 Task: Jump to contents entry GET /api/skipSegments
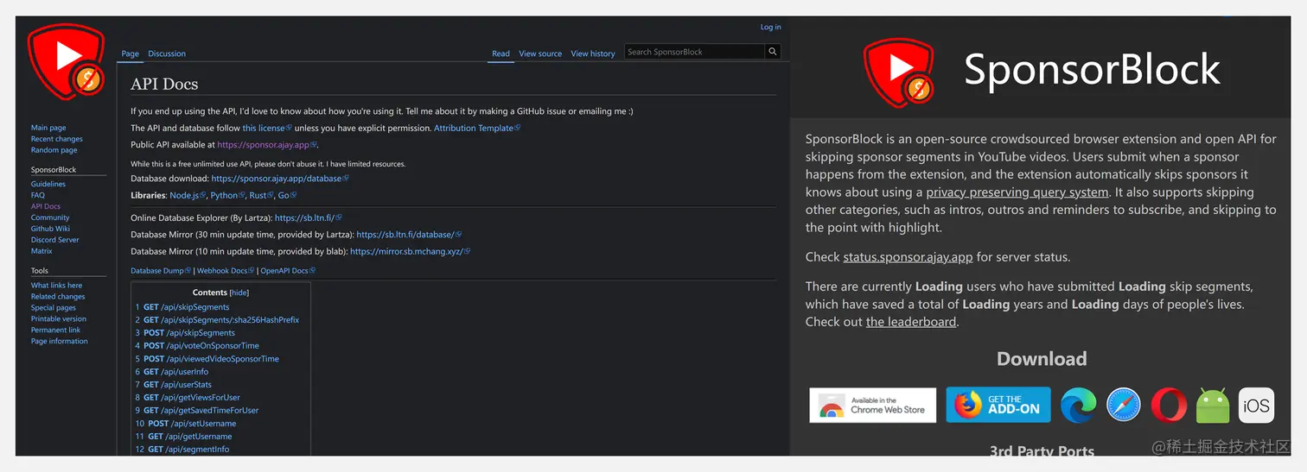click(x=182, y=307)
